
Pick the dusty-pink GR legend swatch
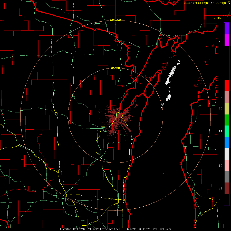pos(227,97)
